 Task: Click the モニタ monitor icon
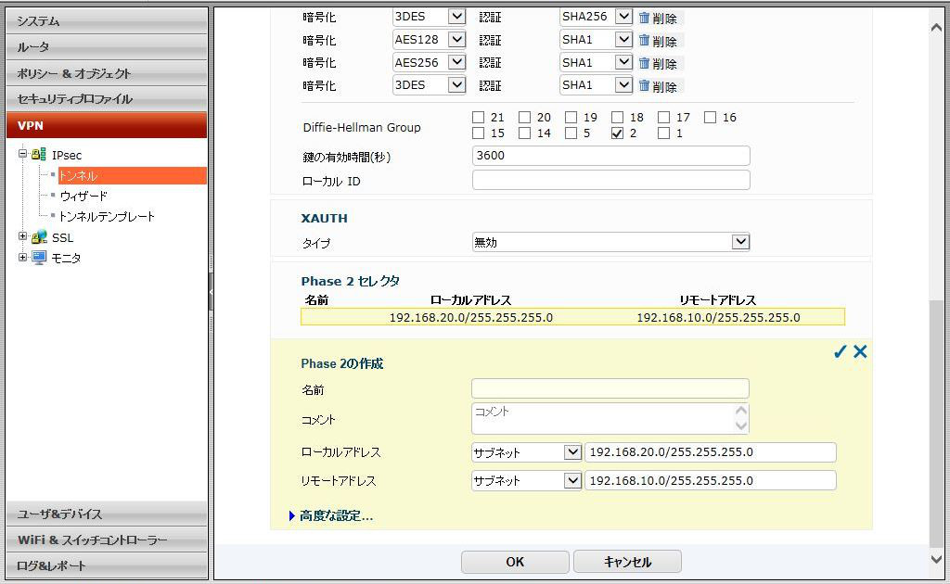pyautogui.click(x=39, y=258)
